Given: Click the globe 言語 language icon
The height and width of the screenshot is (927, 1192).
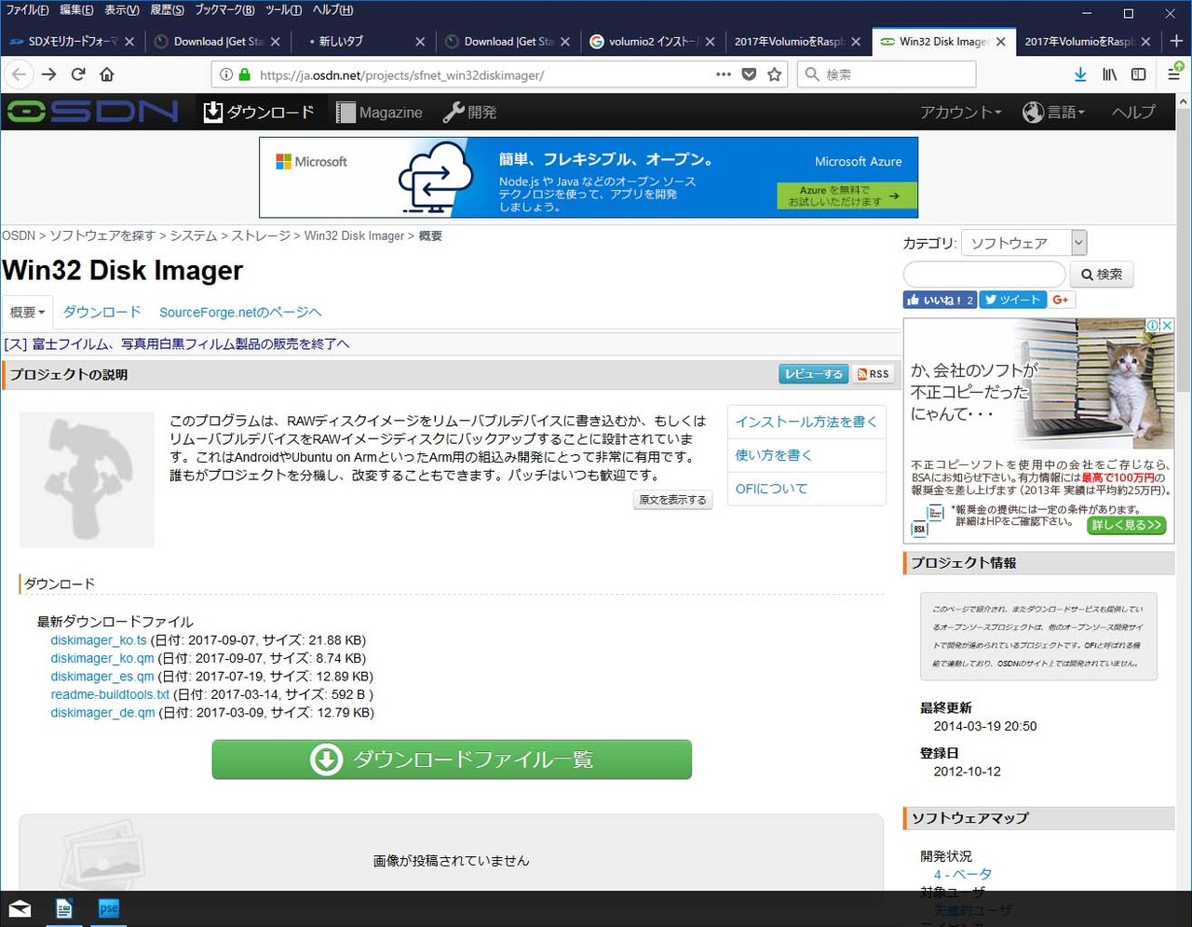Looking at the screenshot, I should tap(1033, 112).
